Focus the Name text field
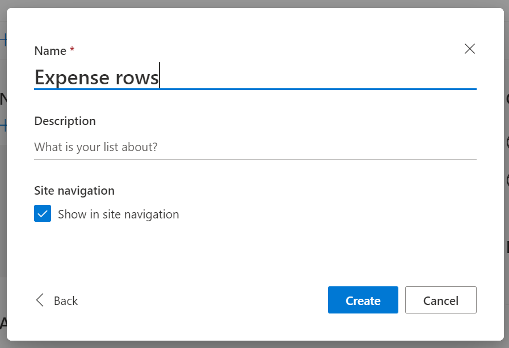The width and height of the screenshot is (509, 348). pyautogui.click(x=255, y=77)
